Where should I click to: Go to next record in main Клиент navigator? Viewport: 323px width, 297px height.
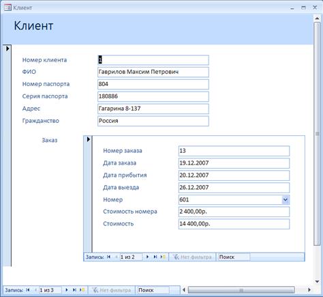point(67,290)
